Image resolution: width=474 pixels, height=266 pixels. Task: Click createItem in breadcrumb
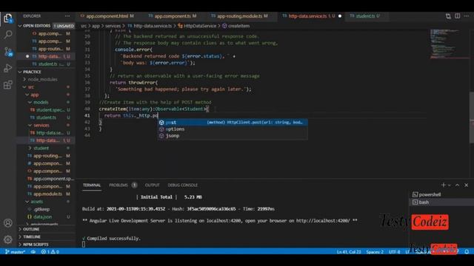[x=238, y=26]
